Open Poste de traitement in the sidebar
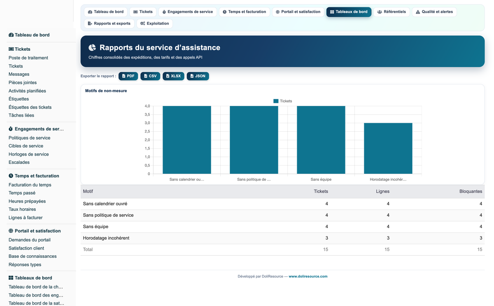Screen dimensions: 494x306 [28, 58]
